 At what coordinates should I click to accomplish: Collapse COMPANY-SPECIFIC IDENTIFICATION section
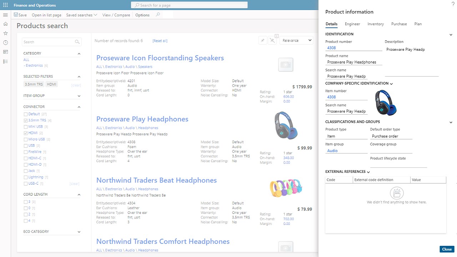pos(391,84)
